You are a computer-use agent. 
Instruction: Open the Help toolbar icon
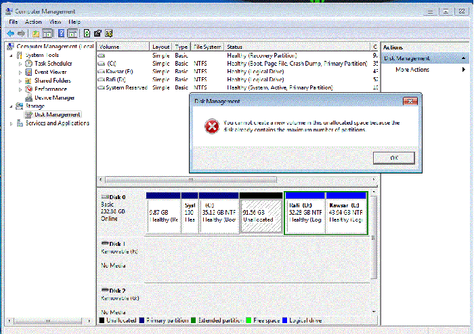(61, 34)
